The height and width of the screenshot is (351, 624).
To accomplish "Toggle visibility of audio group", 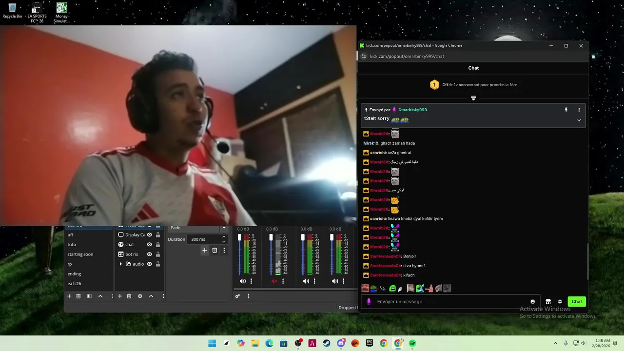I will (150, 264).
